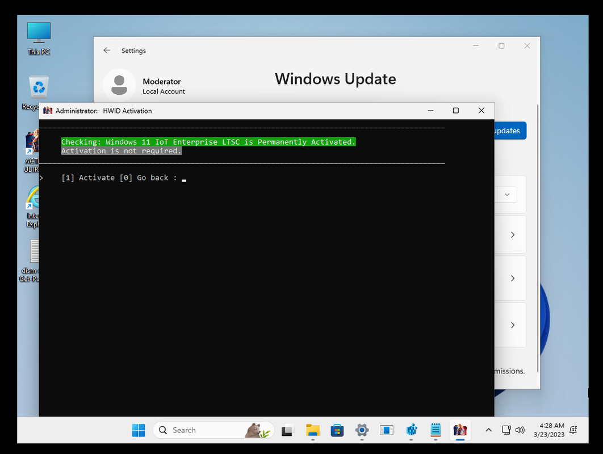Click the HWID Activation title bar icon
This screenshot has height=454, width=603.
pyautogui.click(x=48, y=111)
